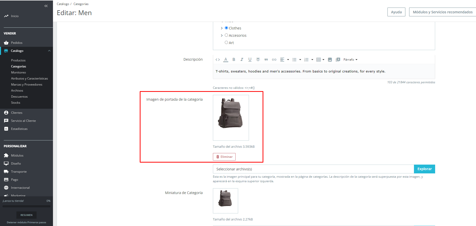Select Clothes as parent category
The image size is (476, 226).
[x=226, y=28]
